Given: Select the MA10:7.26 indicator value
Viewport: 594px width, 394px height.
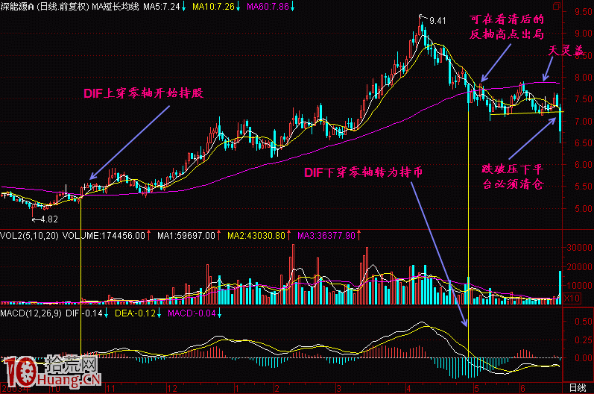Looking at the screenshot, I should 213,7.
